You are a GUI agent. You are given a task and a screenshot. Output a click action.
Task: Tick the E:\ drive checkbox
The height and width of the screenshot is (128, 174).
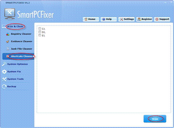(x=40, y=35)
